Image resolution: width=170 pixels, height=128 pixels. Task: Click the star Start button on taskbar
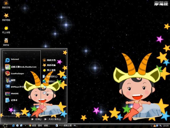point(5,126)
